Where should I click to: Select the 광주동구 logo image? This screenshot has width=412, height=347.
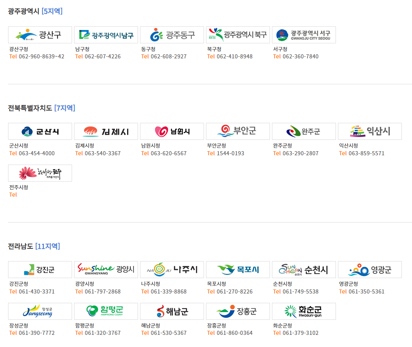pos(172,35)
